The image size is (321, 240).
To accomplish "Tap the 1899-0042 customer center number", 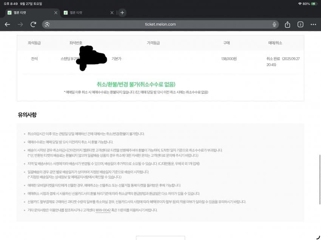I will [x=103, y=210].
